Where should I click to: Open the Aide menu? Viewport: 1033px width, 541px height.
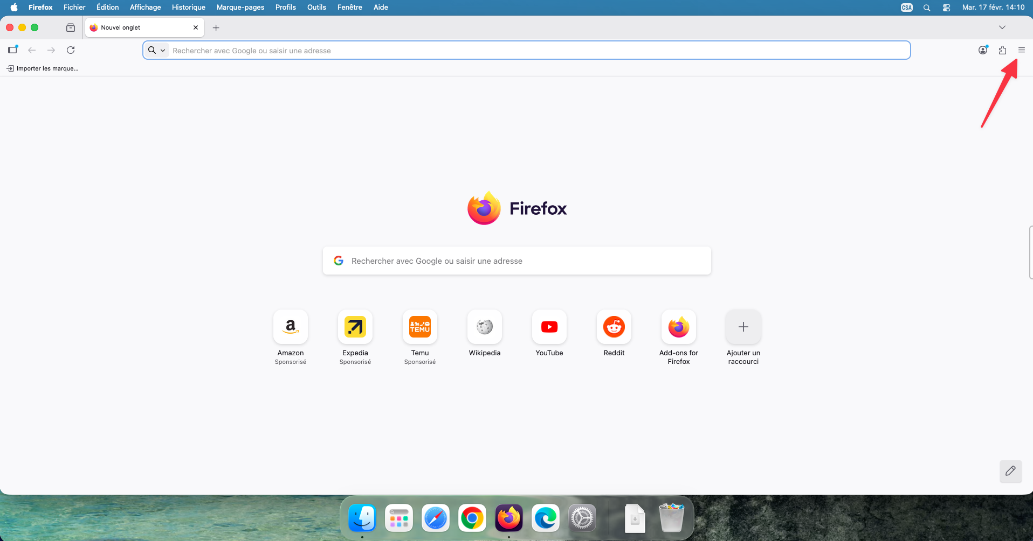click(x=381, y=7)
